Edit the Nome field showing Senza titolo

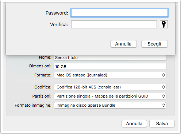110,58
